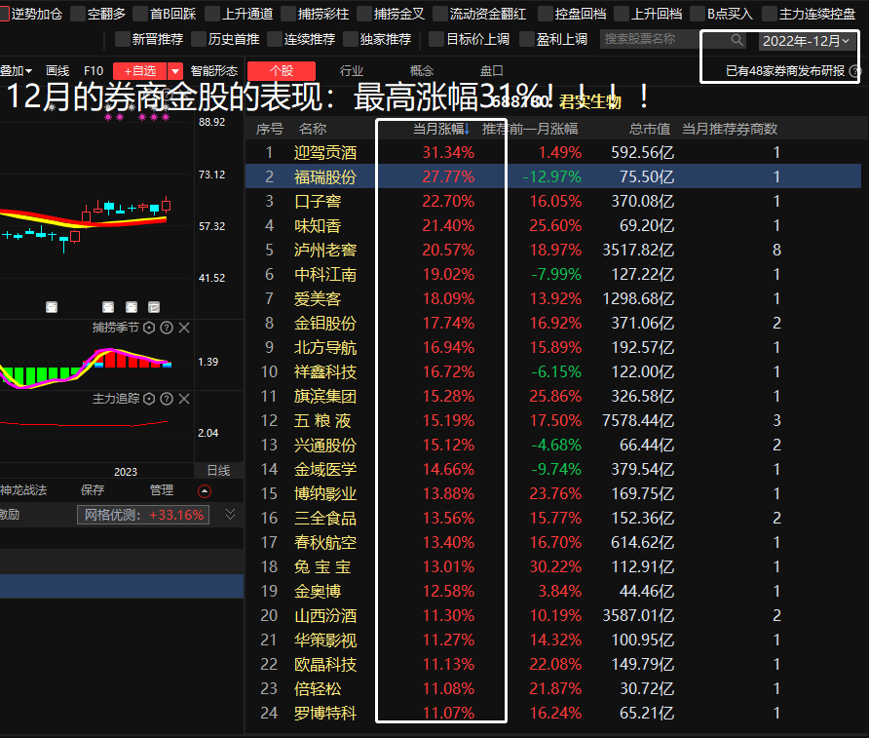Open settings for 捕捞季节 indicator

click(x=149, y=328)
